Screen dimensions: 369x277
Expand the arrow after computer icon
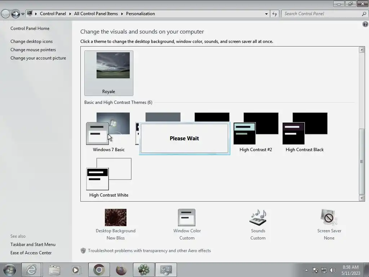36,14
